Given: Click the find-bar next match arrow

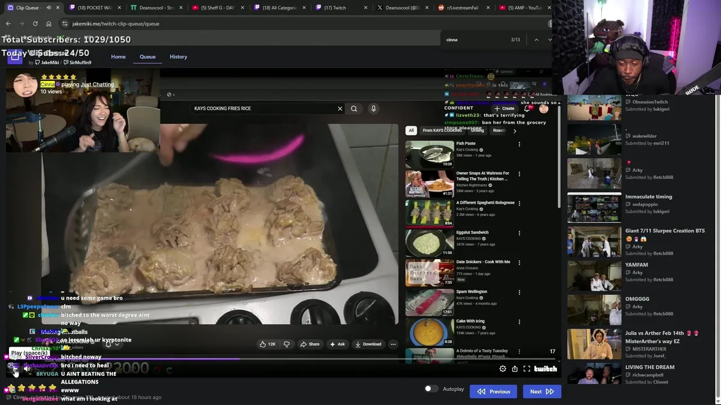Looking at the screenshot, I should [x=550, y=39].
